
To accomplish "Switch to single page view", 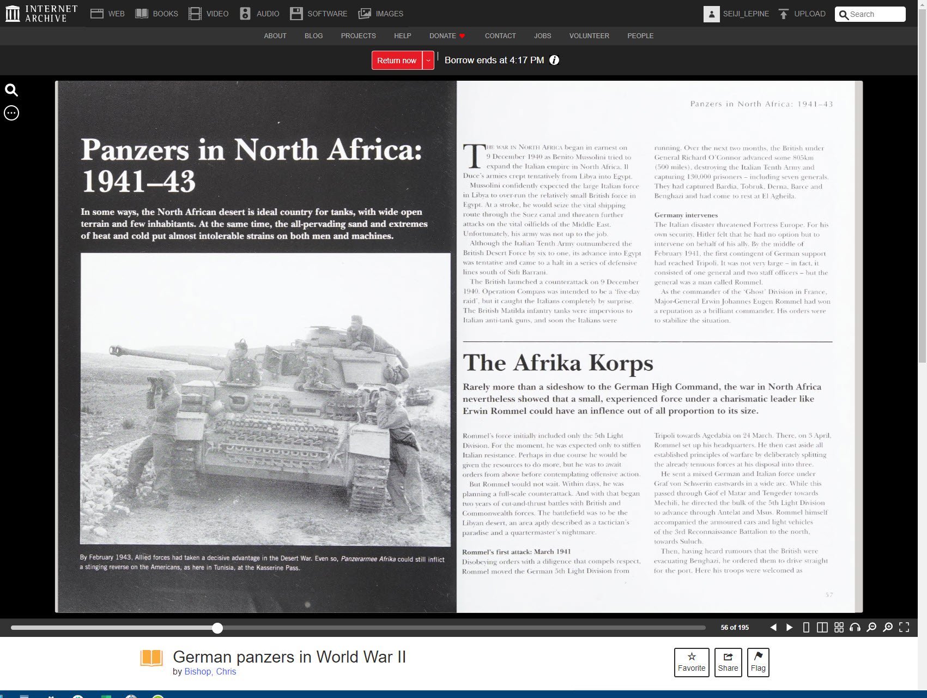I will click(806, 628).
